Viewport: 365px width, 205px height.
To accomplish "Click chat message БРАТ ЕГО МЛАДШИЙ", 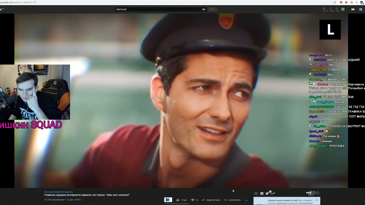I will pyautogui.click(x=343, y=60).
